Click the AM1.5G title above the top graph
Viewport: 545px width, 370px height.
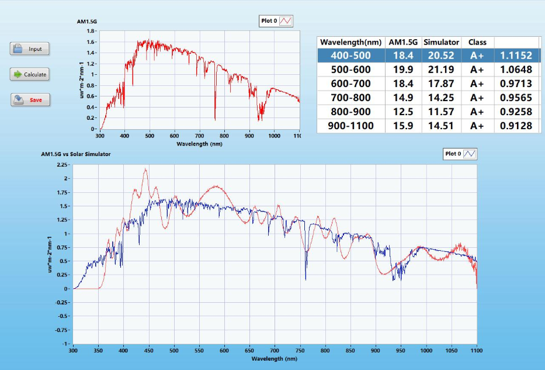87,22
